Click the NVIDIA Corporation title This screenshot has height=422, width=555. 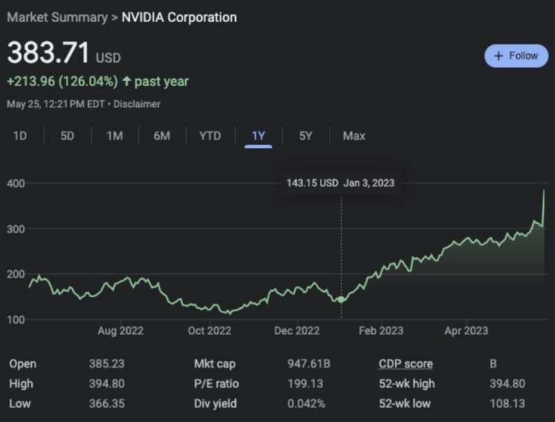pyautogui.click(x=179, y=17)
